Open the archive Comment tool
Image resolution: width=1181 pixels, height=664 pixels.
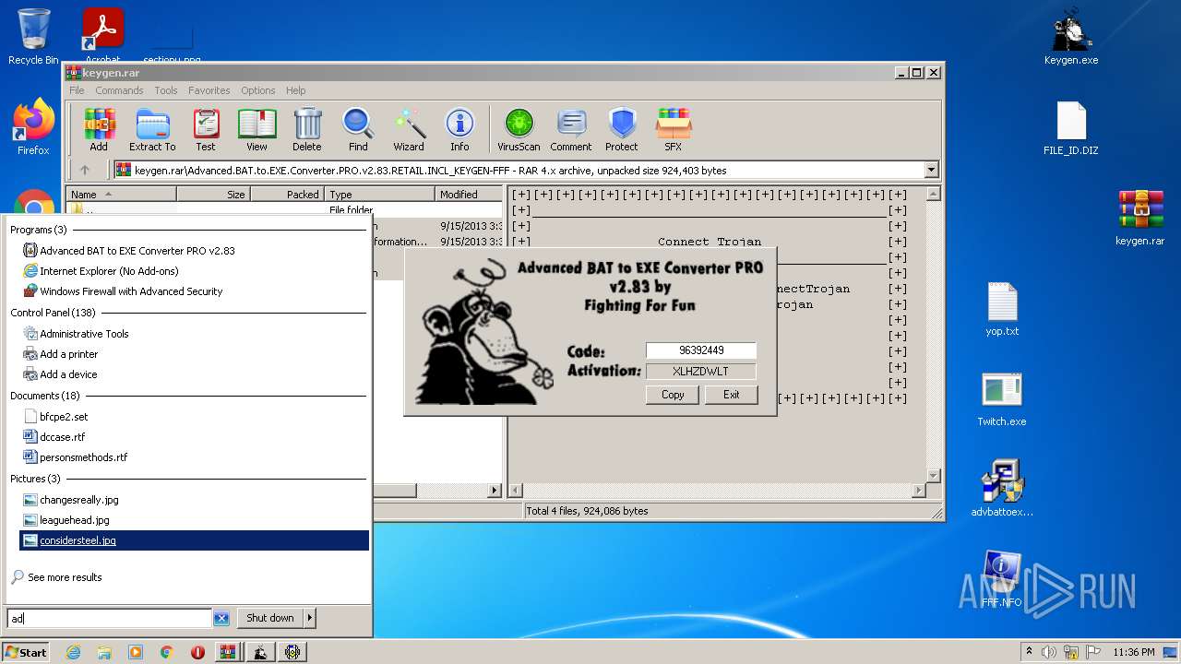click(571, 130)
